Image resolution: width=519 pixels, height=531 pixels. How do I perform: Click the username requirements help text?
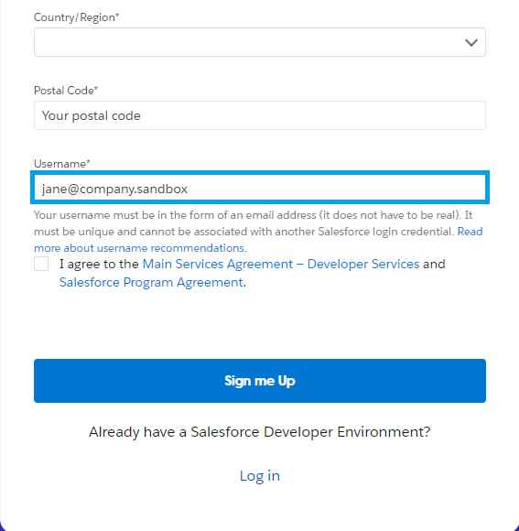pos(245,223)
